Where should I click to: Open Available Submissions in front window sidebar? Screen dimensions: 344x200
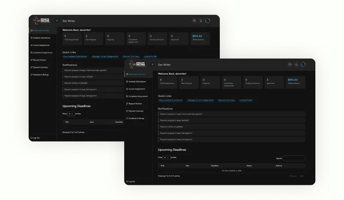(x=138, y=81)
